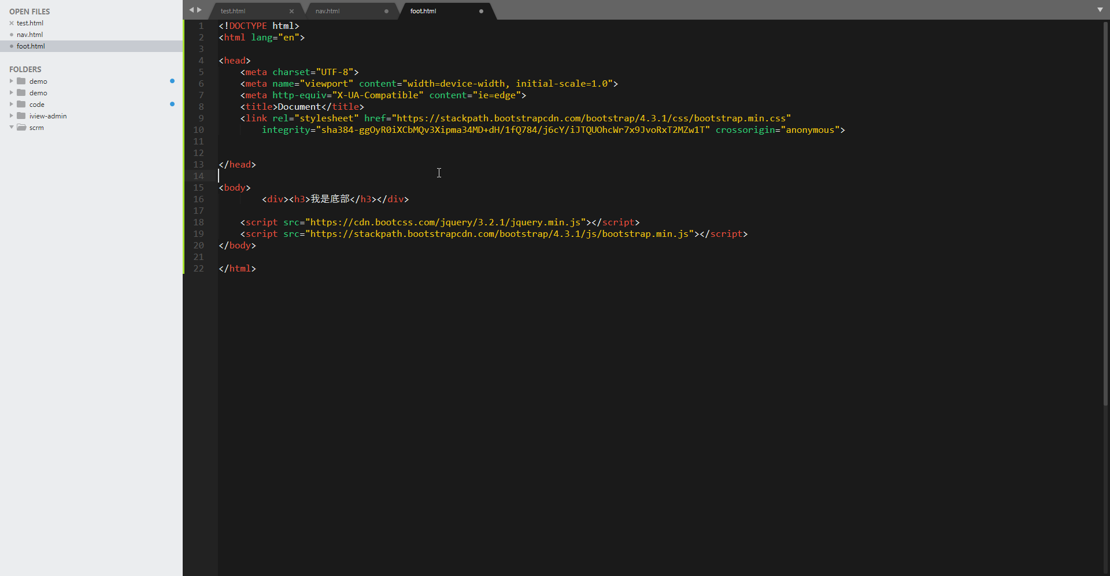The width and height of the screenshot is (1110, 576).
Task: Select foot.html in Open Files list
Action: (31, 46)
